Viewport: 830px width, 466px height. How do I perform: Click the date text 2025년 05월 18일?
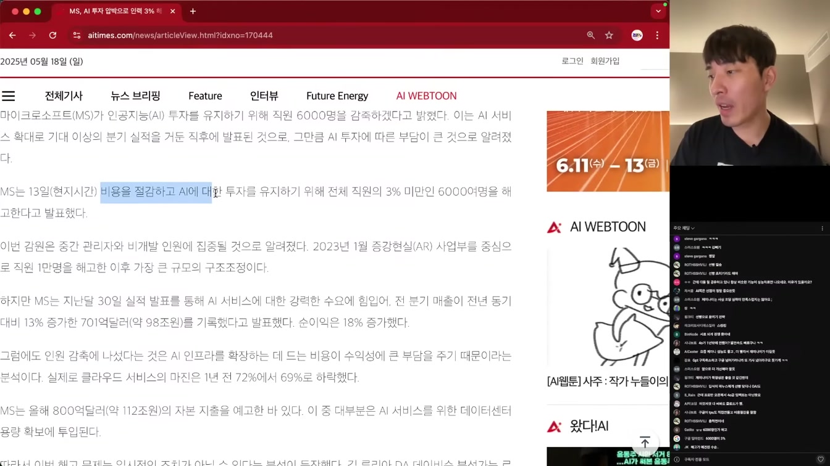coord(41,61)
